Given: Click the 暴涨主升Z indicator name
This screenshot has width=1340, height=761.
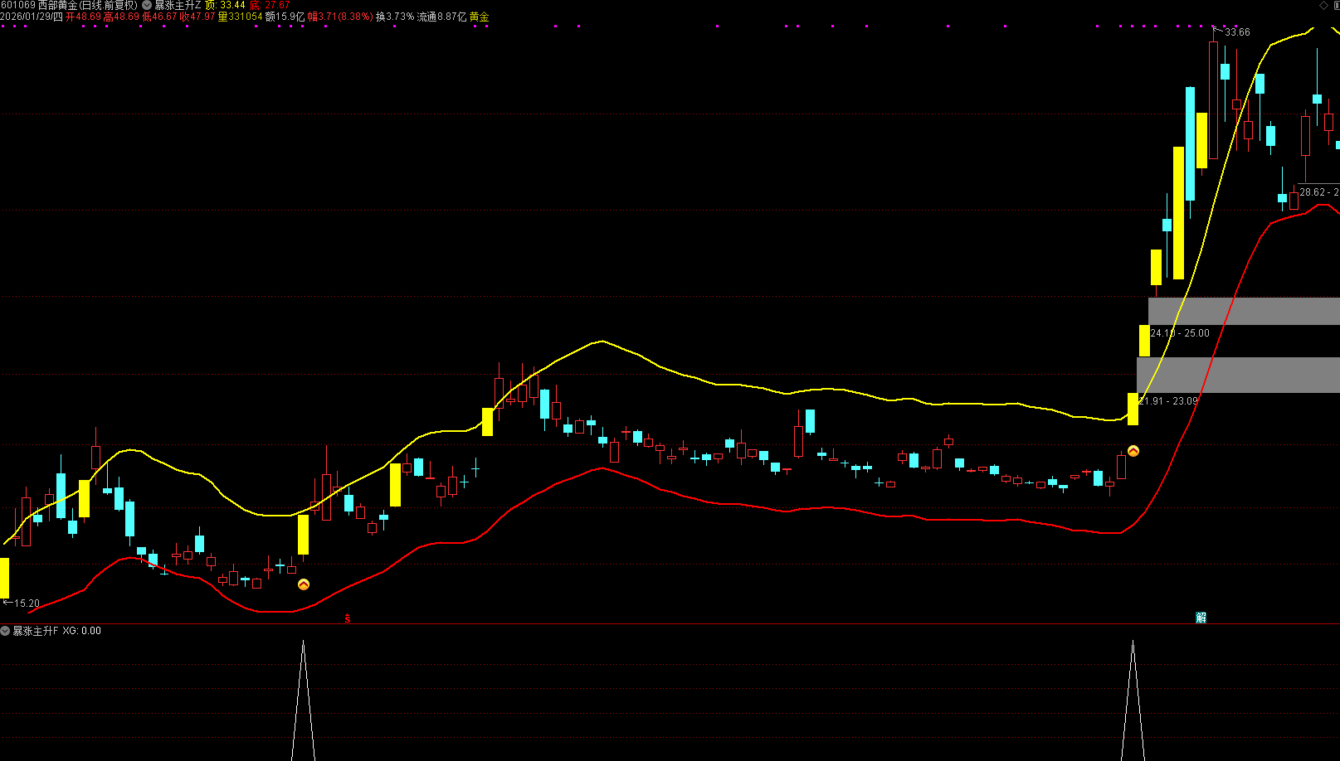Looking at the screenshot, I should (178, 5).
